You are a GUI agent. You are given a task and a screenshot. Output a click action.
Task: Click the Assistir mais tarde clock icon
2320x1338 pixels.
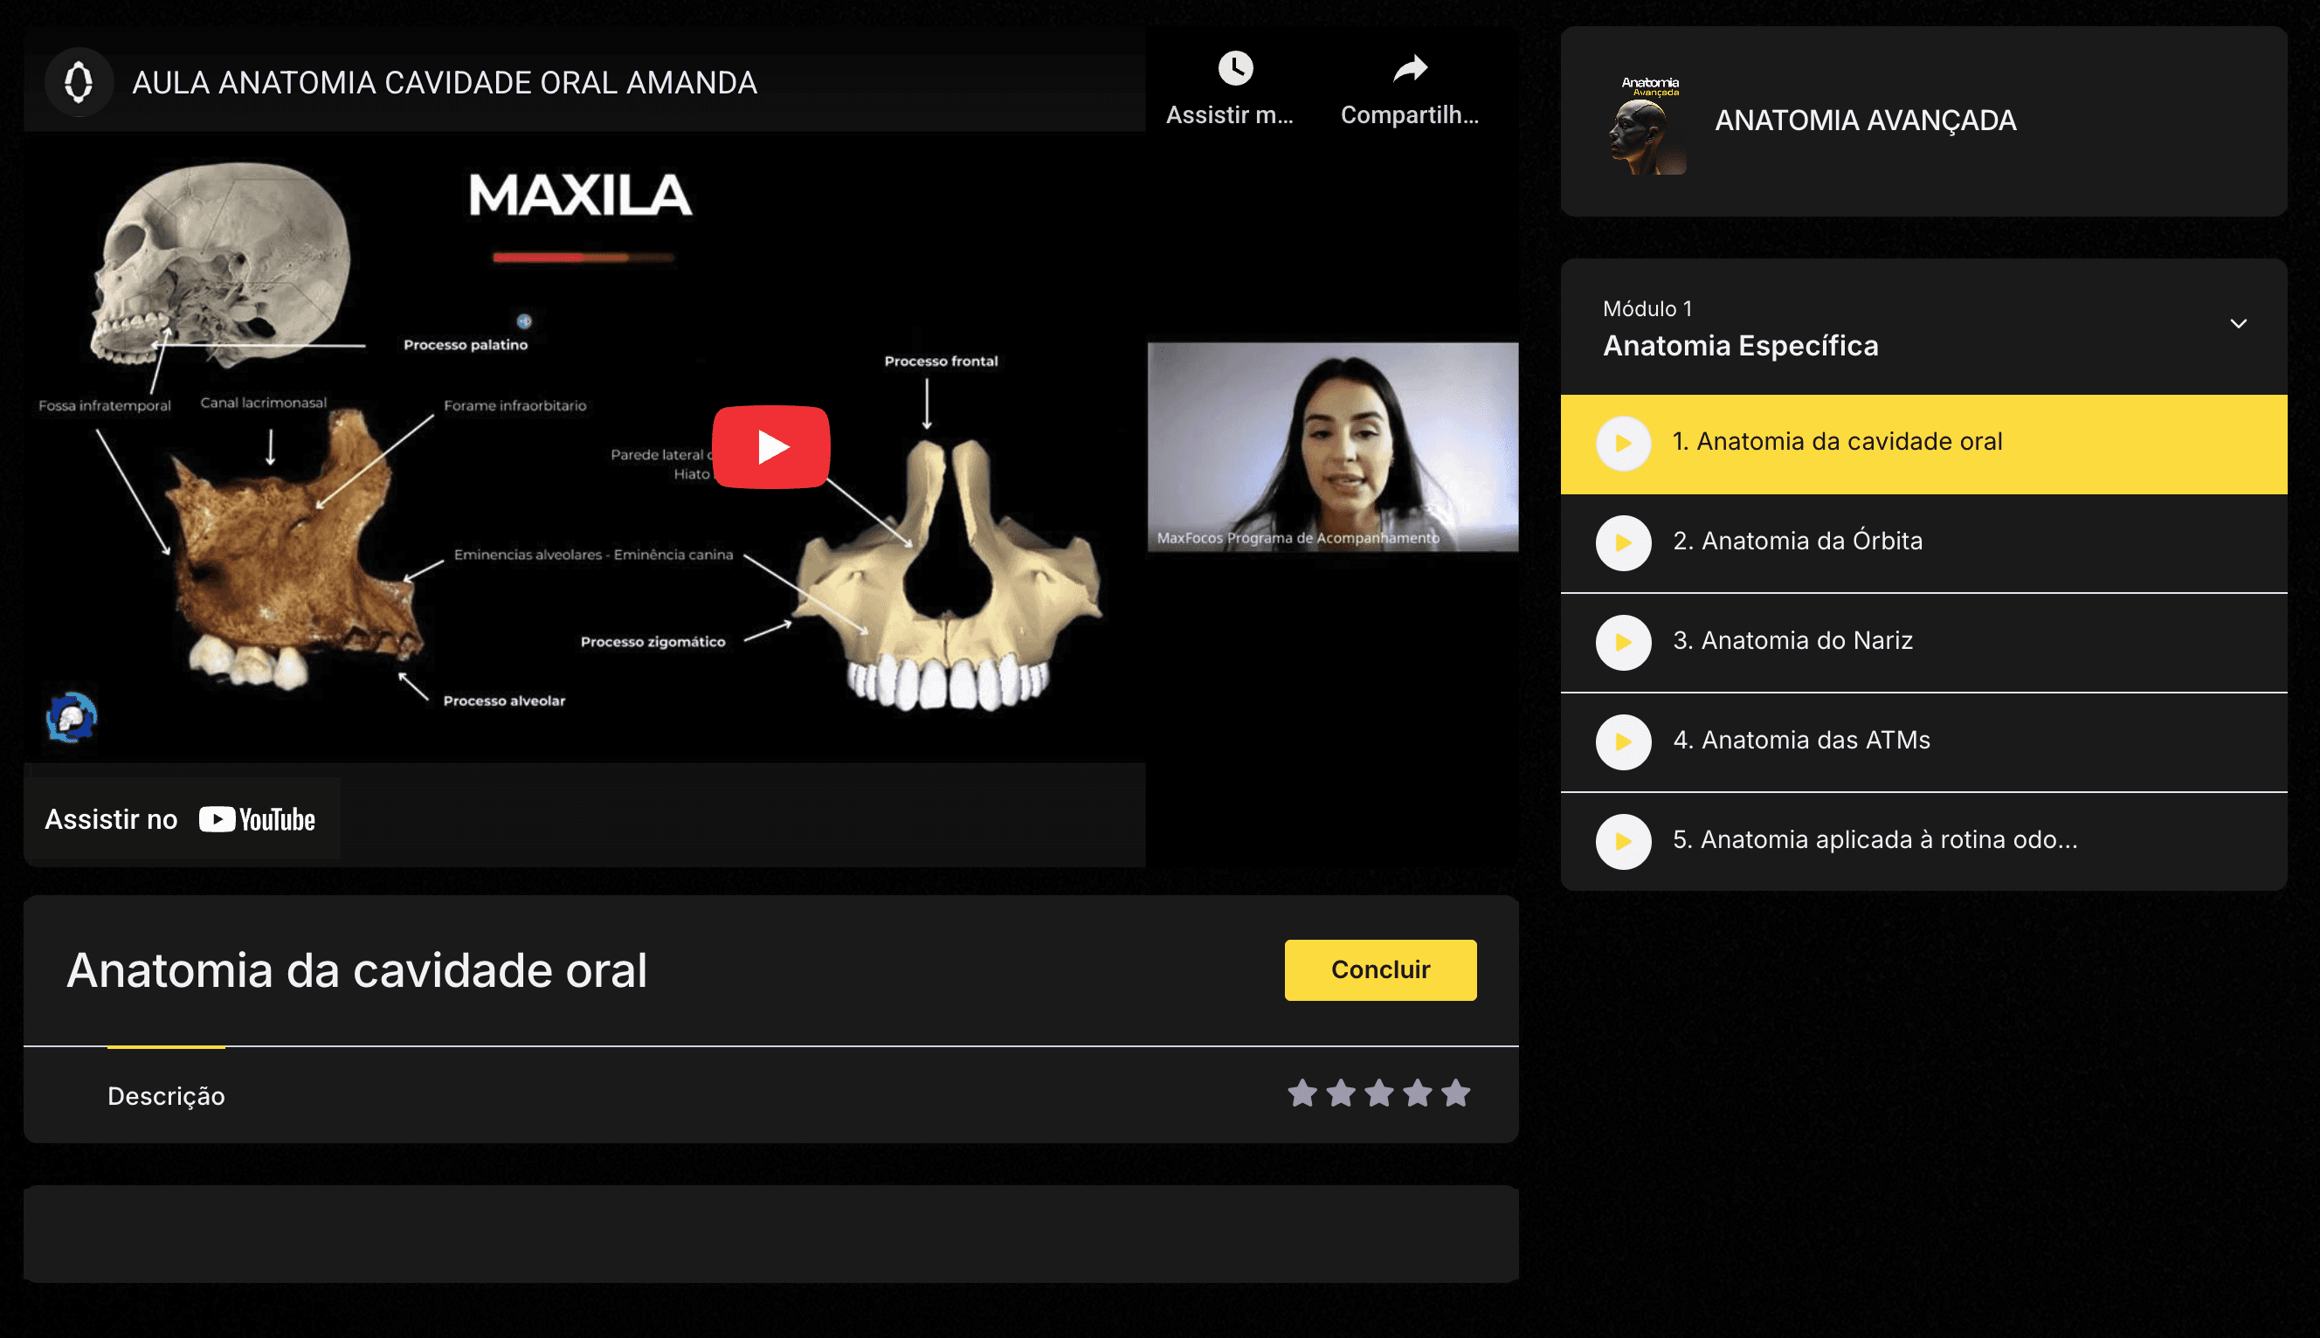click(x=1235, y=69)
